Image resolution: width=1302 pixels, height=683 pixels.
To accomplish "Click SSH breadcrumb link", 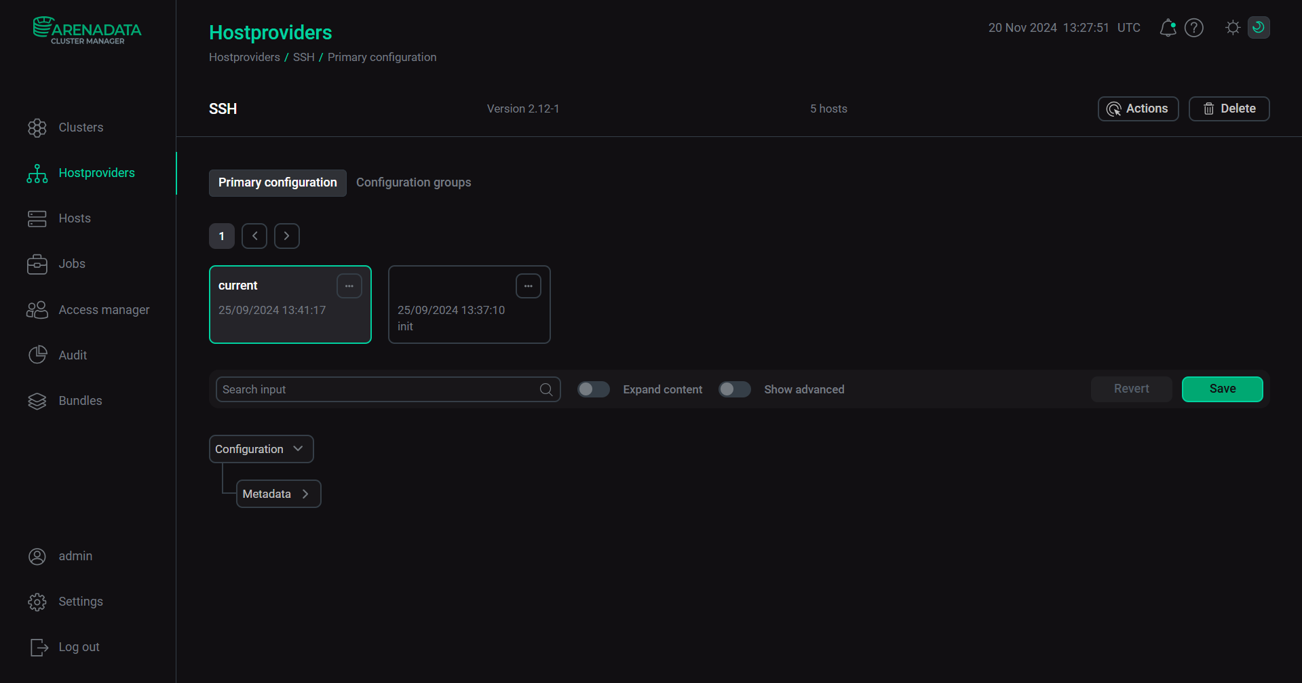I will pos(304,57).
